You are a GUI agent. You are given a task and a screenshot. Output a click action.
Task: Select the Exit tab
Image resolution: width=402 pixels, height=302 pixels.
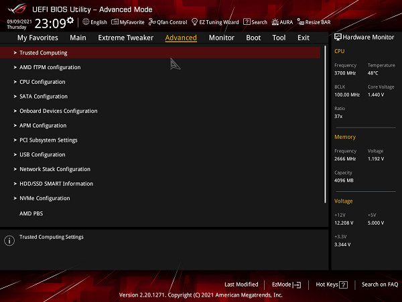tap(304, 38)
